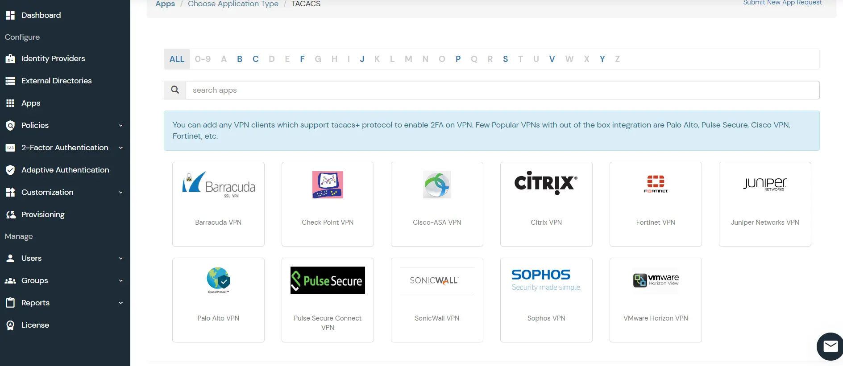Expand the 2-Factor Authentication chevron
The width and height of the screenshot is (843, 366).
[x=120, y=148]
